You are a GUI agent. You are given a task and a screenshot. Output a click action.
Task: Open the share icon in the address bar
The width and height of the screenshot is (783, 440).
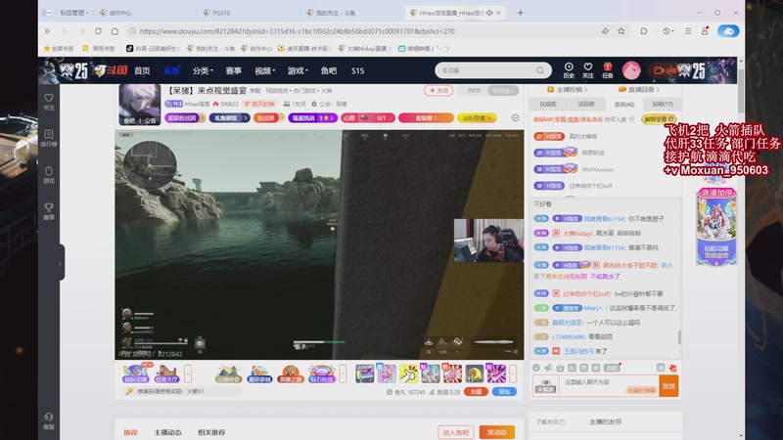click(605, 31)
